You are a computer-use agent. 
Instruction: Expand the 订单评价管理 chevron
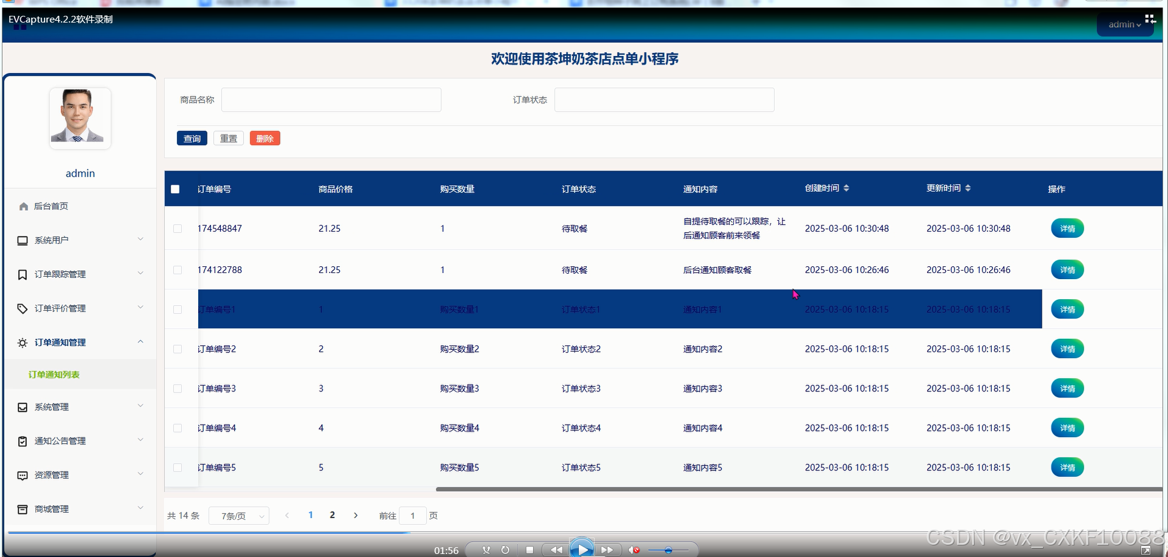pyautogui.click(x=140, y=307)
